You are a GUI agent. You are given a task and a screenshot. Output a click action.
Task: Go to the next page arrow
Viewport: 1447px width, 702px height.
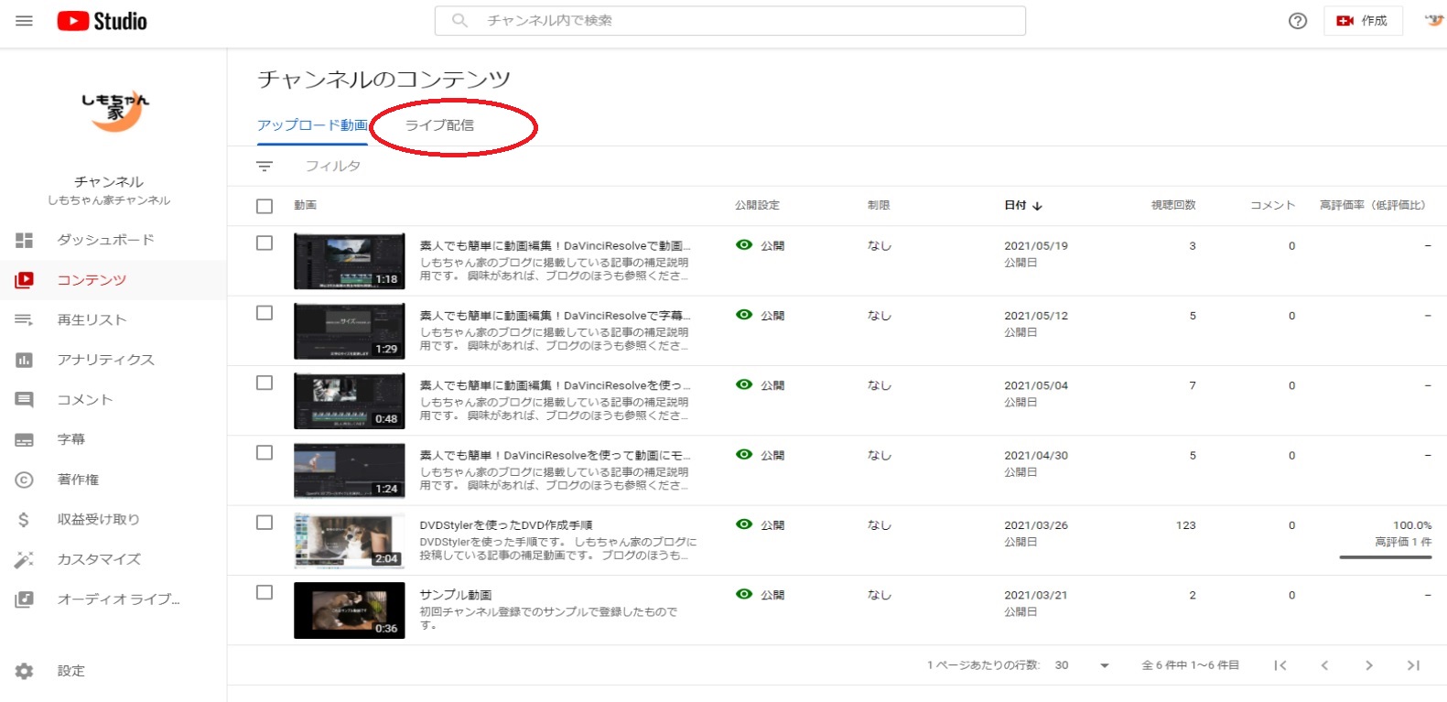coord(1368,665)
